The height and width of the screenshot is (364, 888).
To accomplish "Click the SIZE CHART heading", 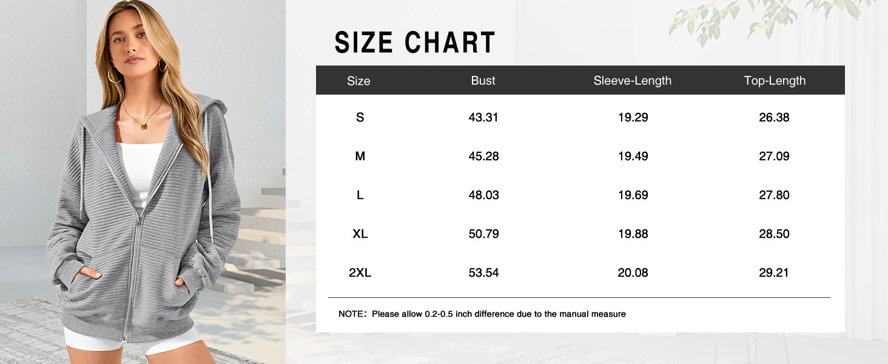I will pyautogui.click(x=415, y=42).
